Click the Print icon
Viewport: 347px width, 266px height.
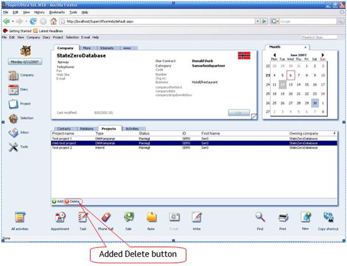(283, 218)
